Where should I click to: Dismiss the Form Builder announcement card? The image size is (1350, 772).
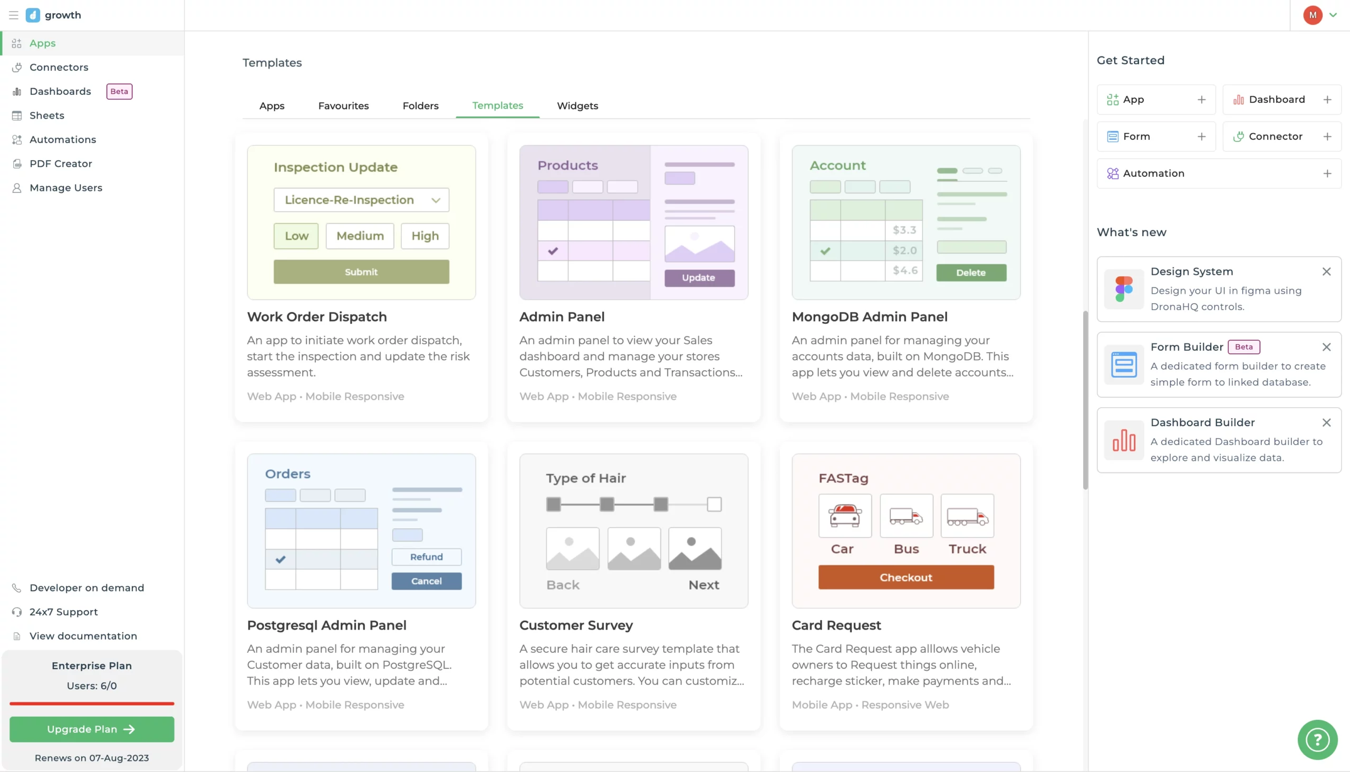[x=1326, y=348]
